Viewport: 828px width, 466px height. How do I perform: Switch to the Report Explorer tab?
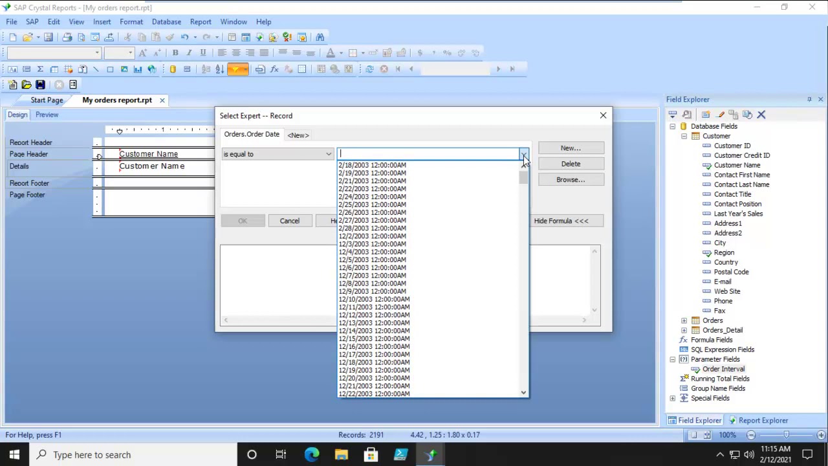coord(757,421)
